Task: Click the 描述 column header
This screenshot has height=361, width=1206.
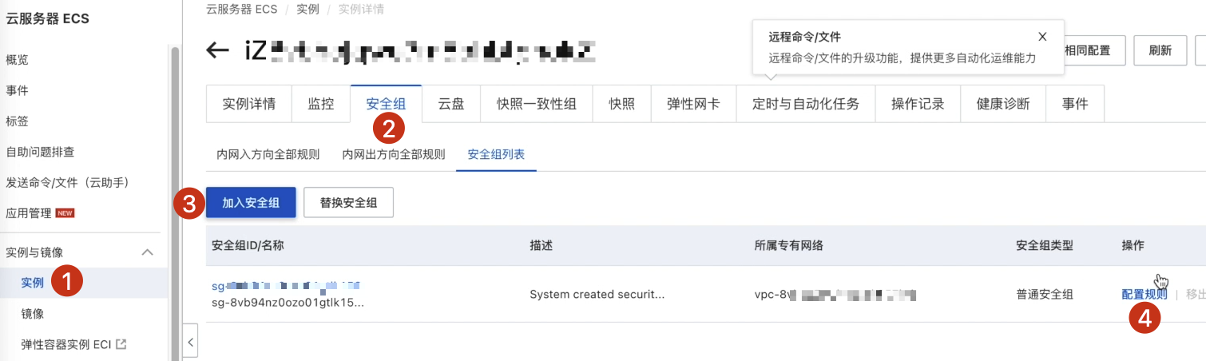Action: click(x=541, y=245)
